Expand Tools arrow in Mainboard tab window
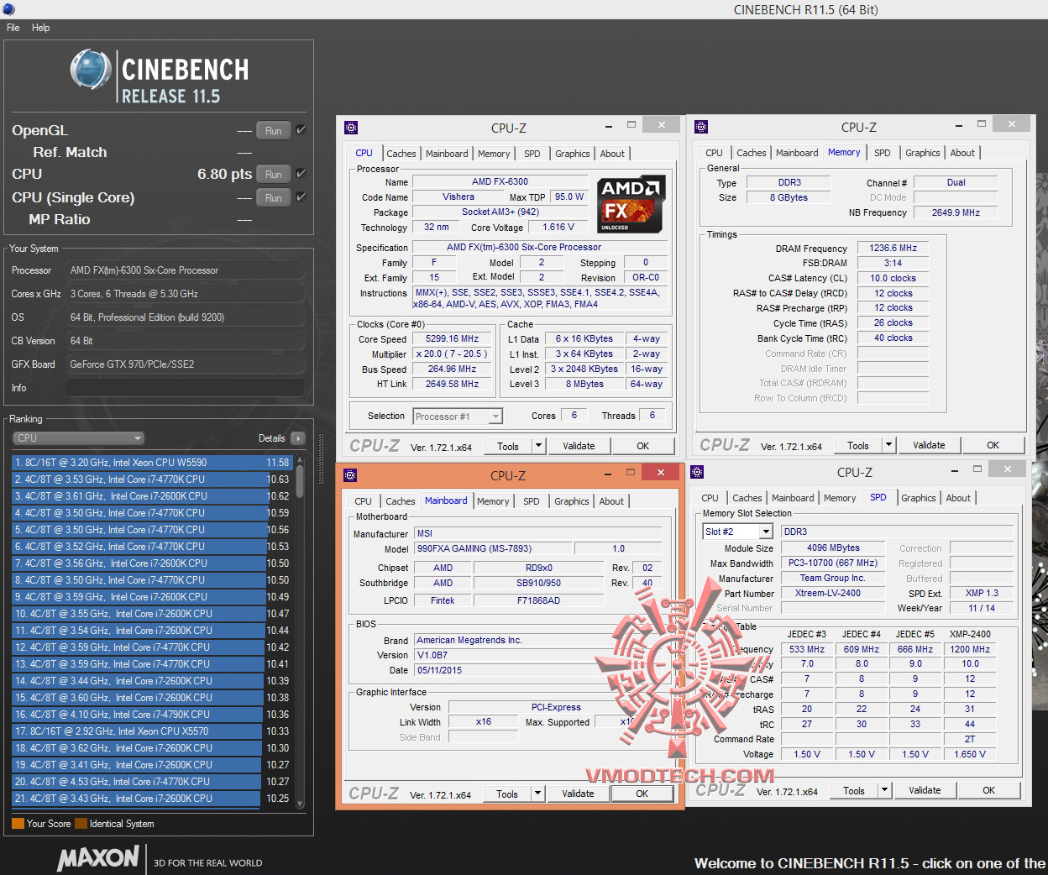Image resolution: width=1048 pixels, height=875 pixels. pos(537,794)
